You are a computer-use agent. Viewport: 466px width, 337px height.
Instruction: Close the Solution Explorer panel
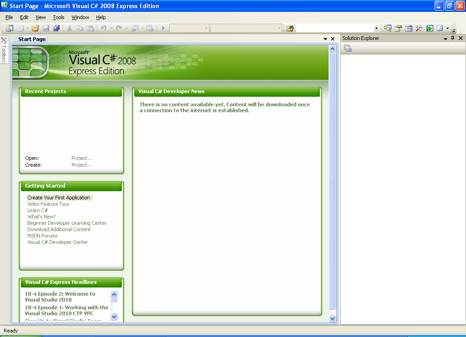click(461, 38)
